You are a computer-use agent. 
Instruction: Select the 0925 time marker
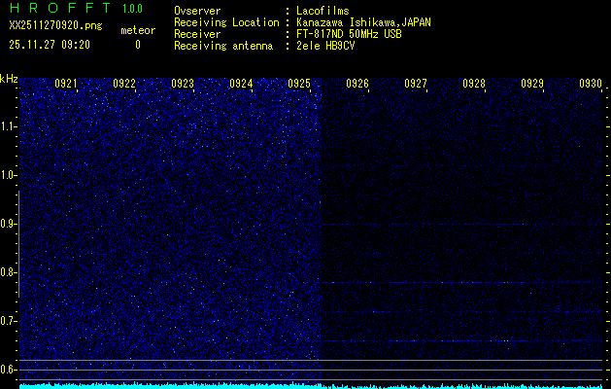(299, 84)
